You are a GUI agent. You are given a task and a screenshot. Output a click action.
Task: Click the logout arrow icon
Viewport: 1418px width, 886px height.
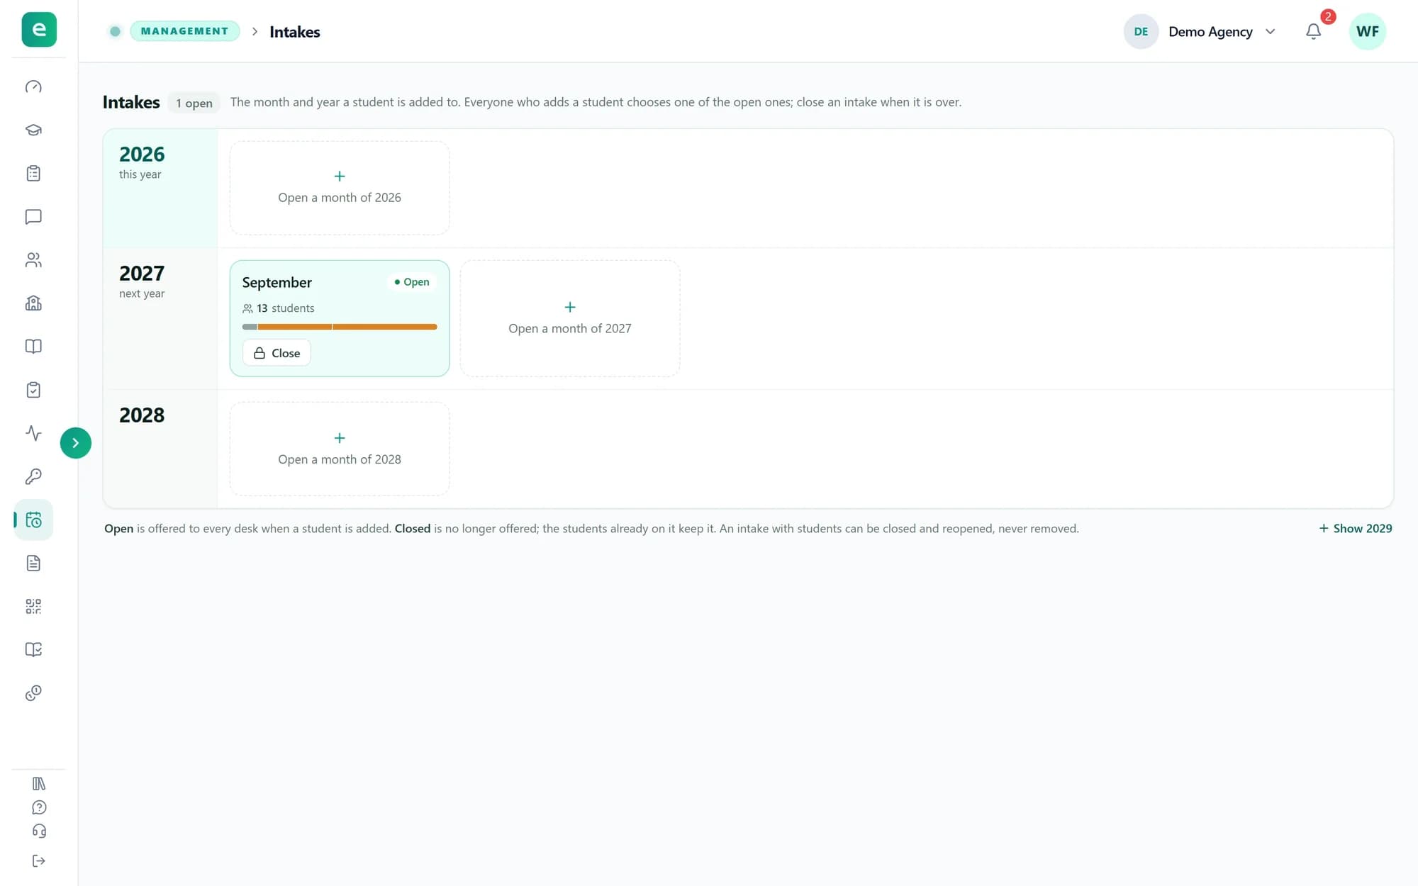coord(39,860)
